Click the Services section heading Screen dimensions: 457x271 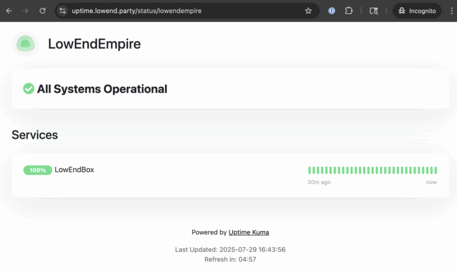(x=35, y=135)
